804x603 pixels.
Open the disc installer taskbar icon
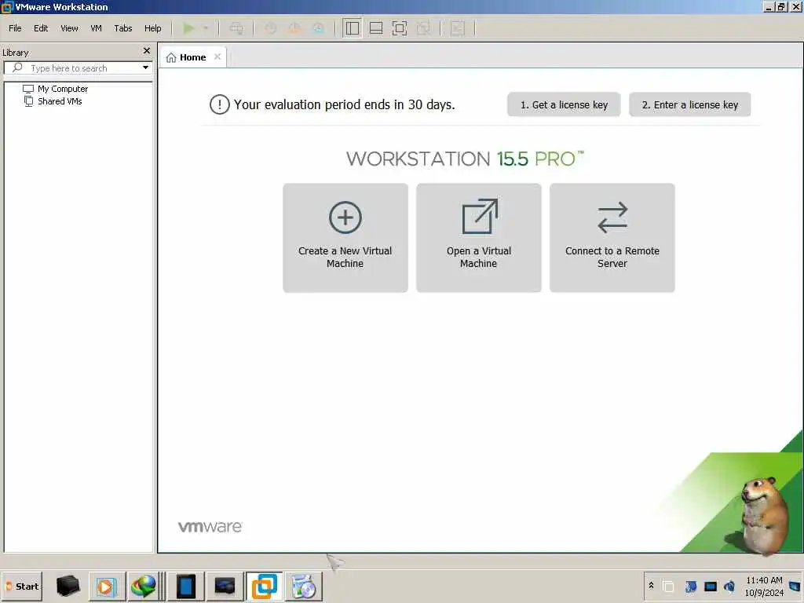point(304,587)
